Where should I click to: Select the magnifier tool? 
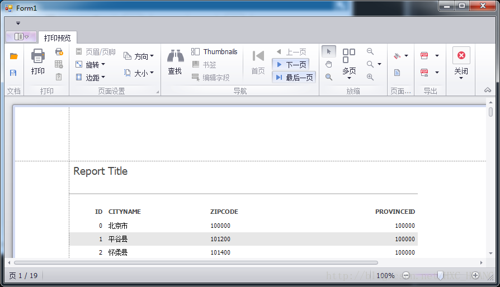(x=329, y=77)
